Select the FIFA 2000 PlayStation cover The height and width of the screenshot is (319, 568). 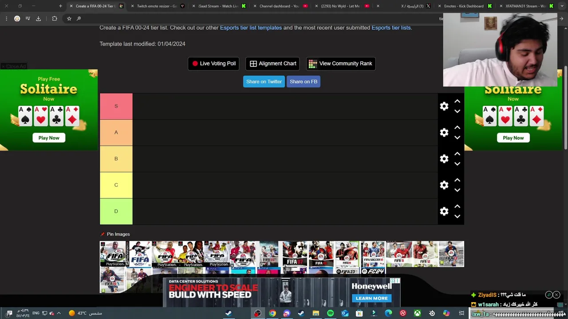point(113,254)
